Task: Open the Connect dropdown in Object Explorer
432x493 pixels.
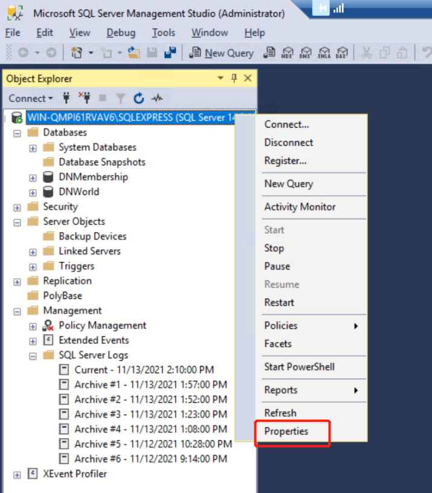Action: click(30, 98)
